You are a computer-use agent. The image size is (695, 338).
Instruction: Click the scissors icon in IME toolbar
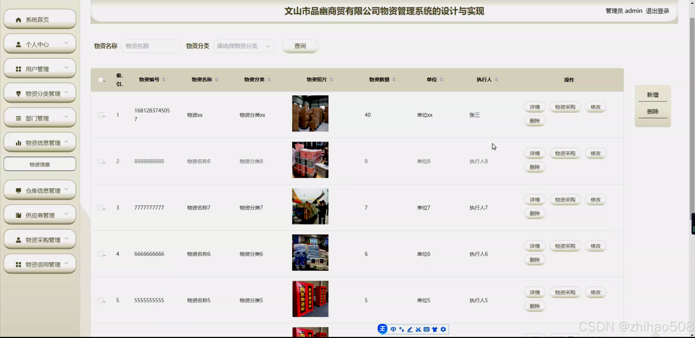[418, 330]
